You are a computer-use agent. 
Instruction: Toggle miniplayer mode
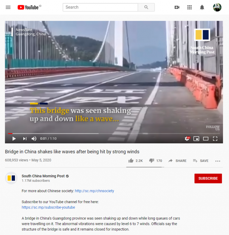tap(196, 138)
